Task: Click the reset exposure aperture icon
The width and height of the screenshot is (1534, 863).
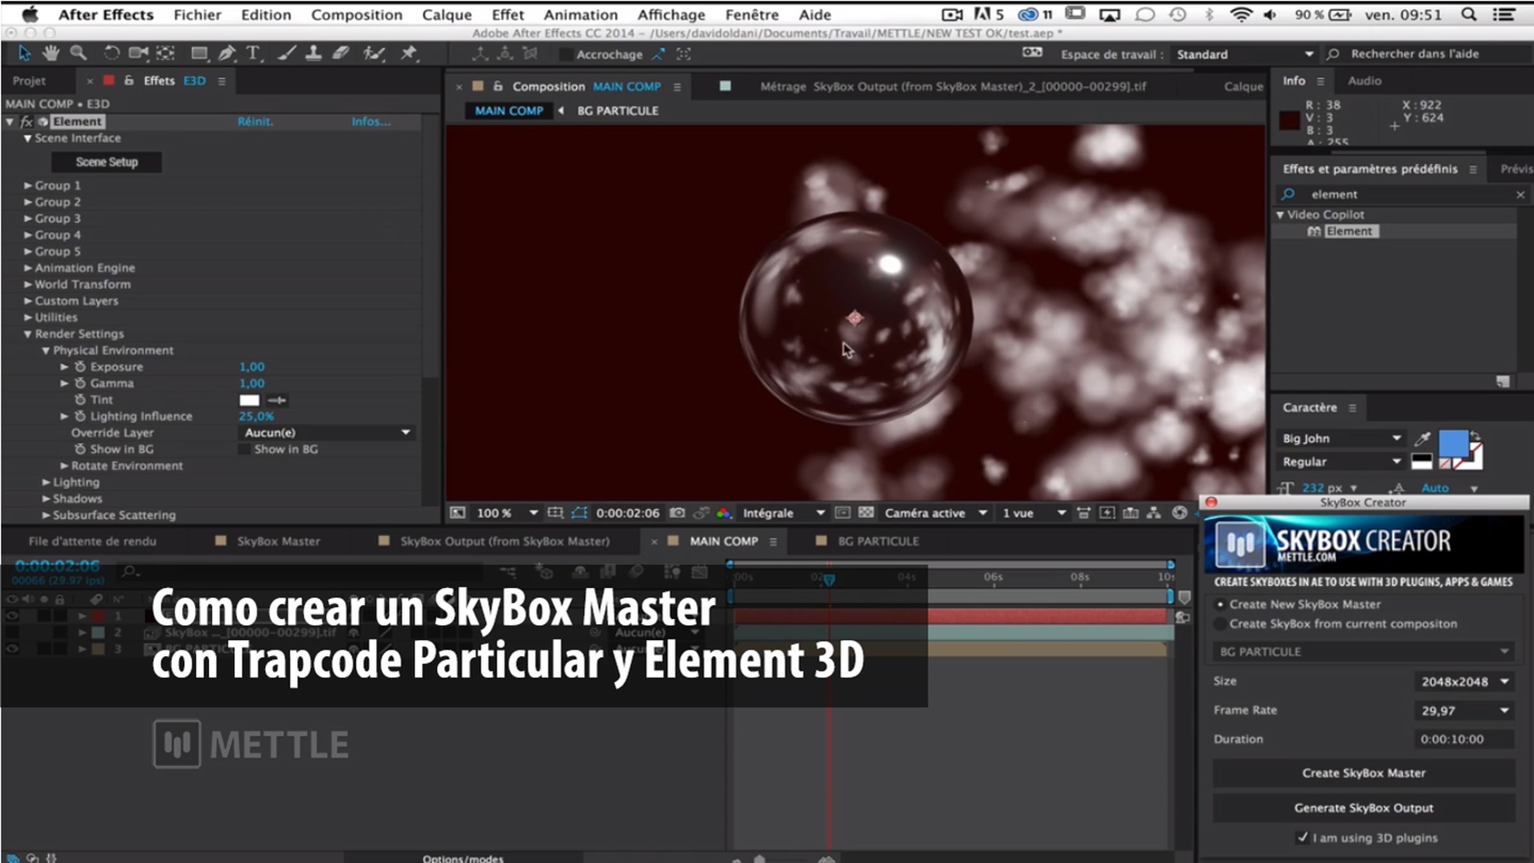Action: click(x=1179, y=513)
